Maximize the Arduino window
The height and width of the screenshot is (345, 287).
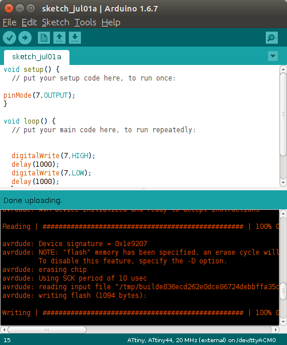point(31,9)
